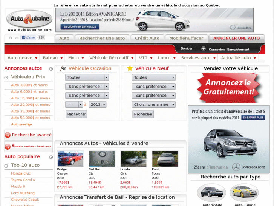Viewport: 274px width, 206px height.
Task: Open Auto 35,000$ et moins link
Action: (31, 111)
